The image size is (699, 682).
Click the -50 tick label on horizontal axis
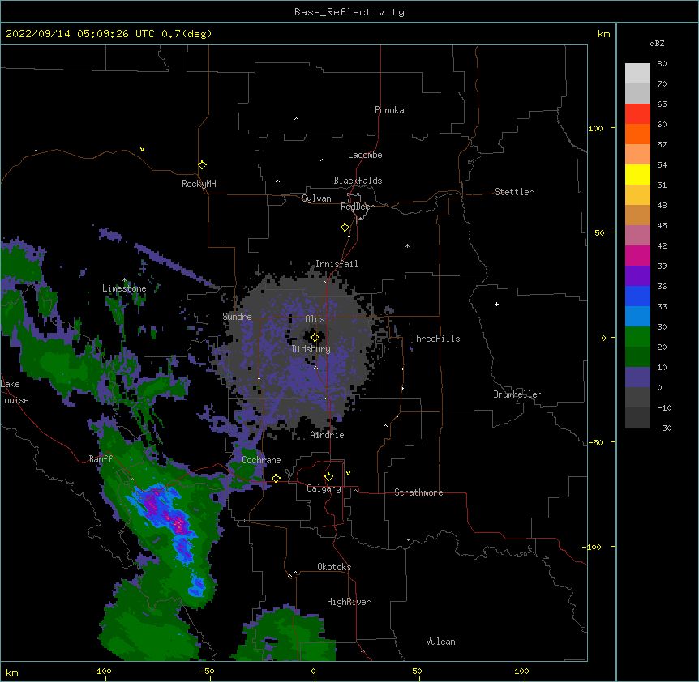pyautogui.click(x=207, y=671)
